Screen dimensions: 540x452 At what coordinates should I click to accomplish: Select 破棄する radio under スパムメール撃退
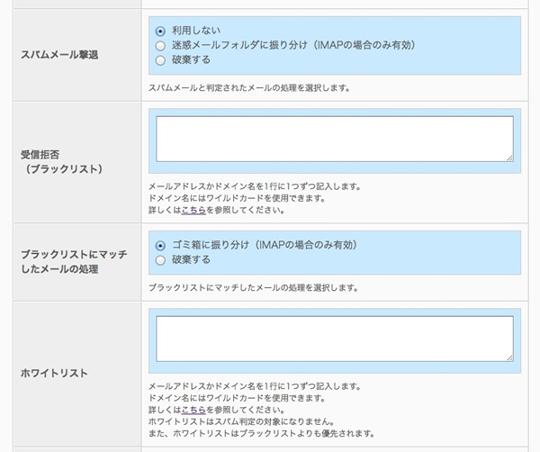(160, 60)
